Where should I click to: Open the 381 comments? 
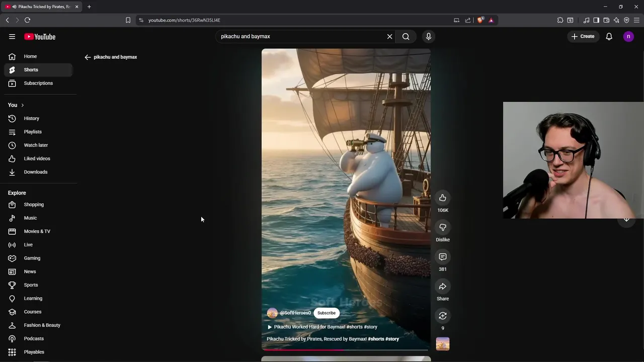(x=443, y=257)
